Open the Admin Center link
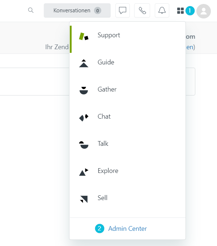217x246 pixels. [x=127, y=229]
